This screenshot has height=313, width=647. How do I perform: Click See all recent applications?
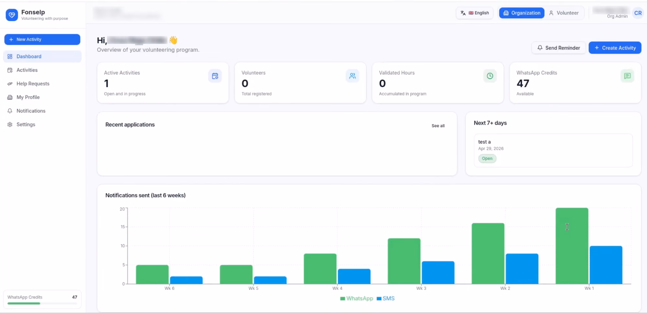pyautogui.click(x=438, y=126)
